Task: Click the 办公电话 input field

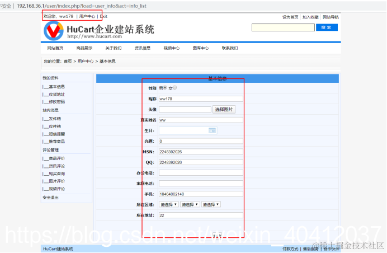Action: [x=201, y=173]
